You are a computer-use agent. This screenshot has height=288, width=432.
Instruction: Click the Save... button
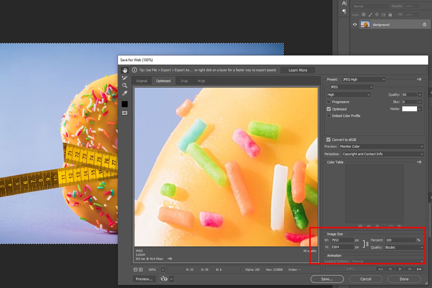pos(327,279)
